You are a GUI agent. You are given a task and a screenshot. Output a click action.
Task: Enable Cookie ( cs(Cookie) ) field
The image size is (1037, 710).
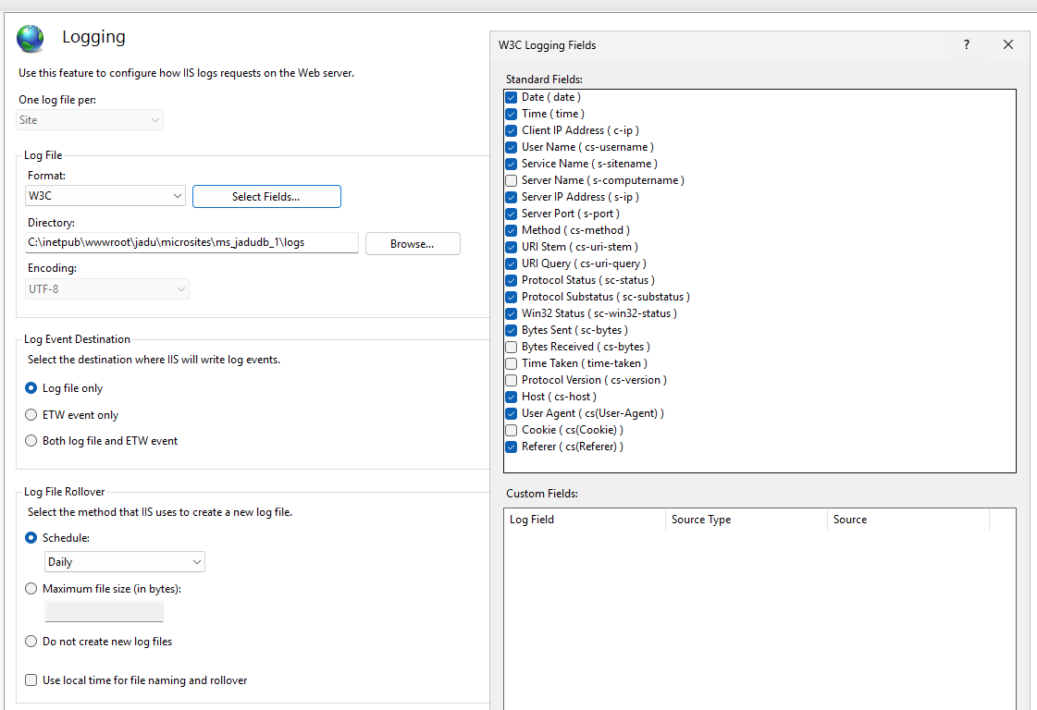pos(512,430)
